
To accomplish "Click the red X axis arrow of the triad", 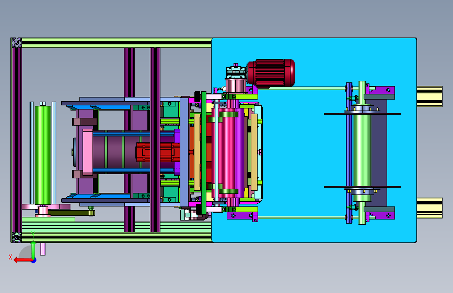I will pos(23,260).
